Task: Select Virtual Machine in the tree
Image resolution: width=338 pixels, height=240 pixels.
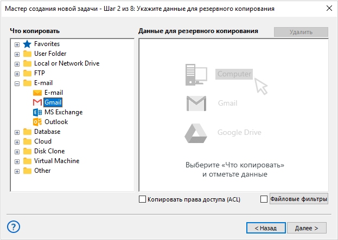Action: pyautogui.click(x=56, y=161)
